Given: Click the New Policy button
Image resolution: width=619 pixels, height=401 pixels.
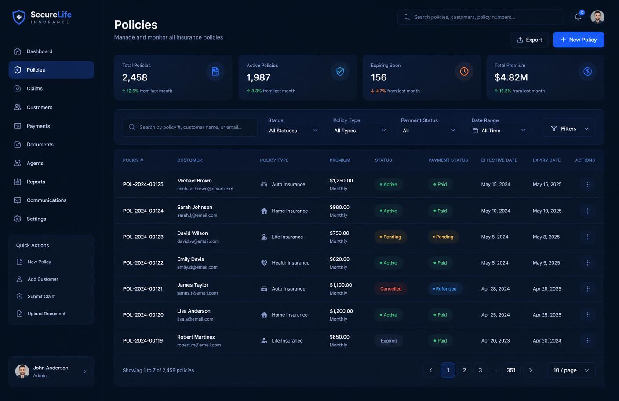Looking at the screenshot, I should (579, 40).
